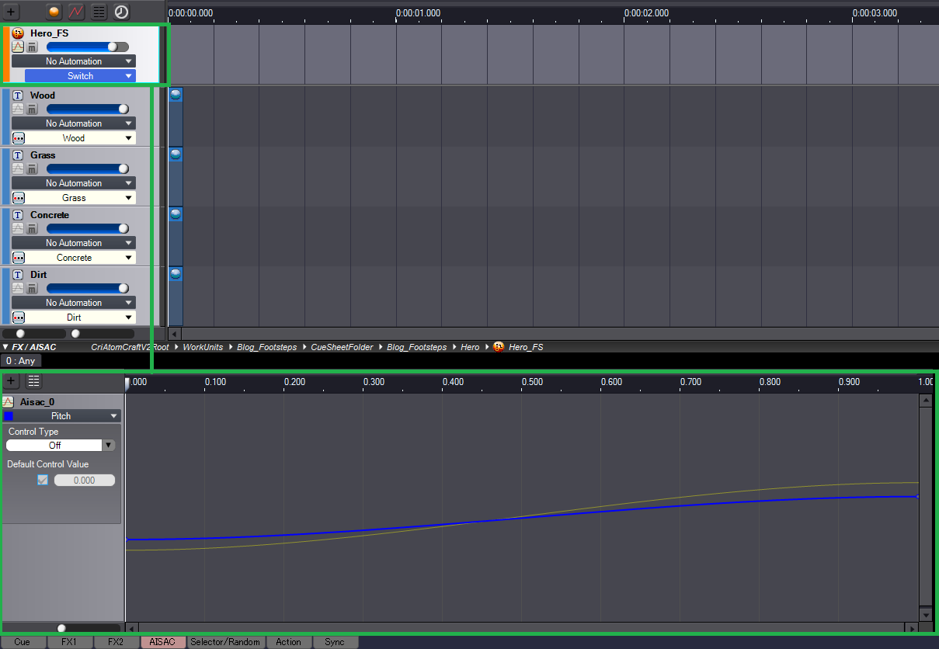Open the Wood track No Automation dropdown
939x649 pixels.
(74, 123)
